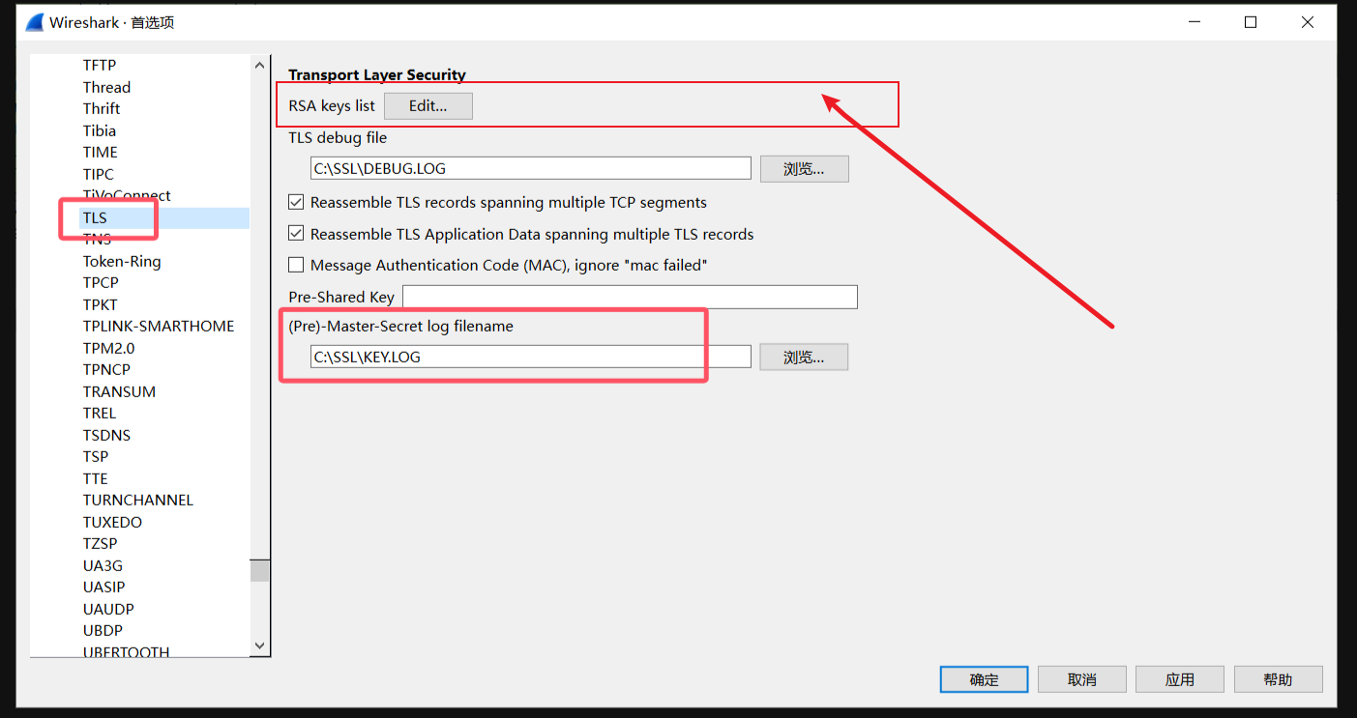Click the "(Pre)-Master-Secret log filename" label
Viewport: 1357px width, 718px height.
(x=401, y=327)
